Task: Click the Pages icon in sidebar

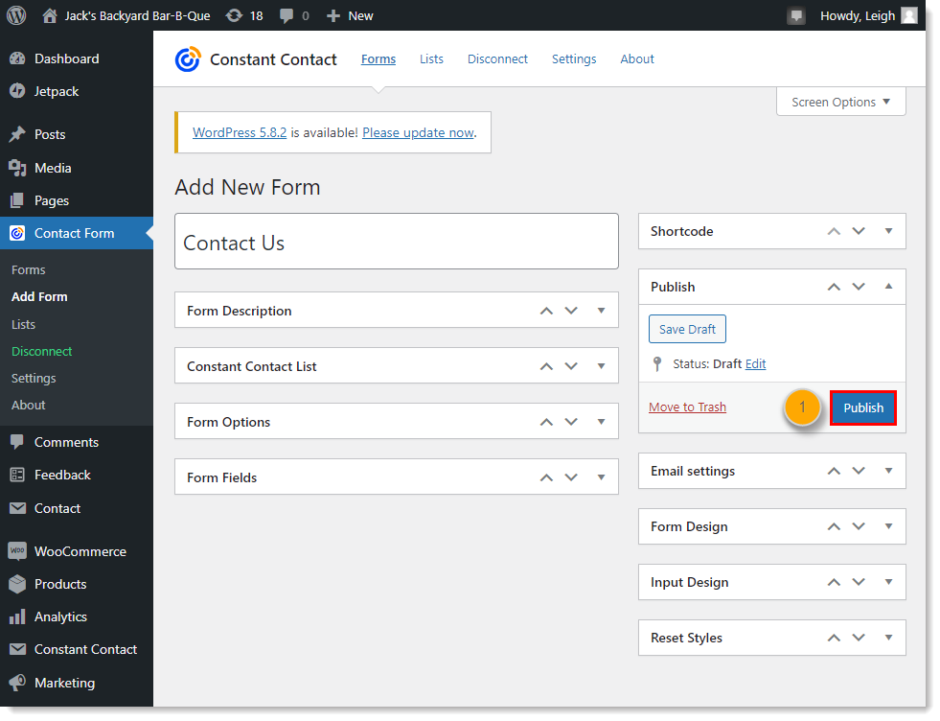Action: point(17,200)
